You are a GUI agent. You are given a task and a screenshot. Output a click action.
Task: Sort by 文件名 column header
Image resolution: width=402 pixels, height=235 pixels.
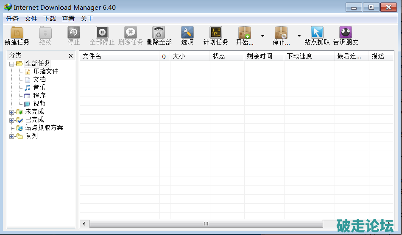[x=120, y=56]
